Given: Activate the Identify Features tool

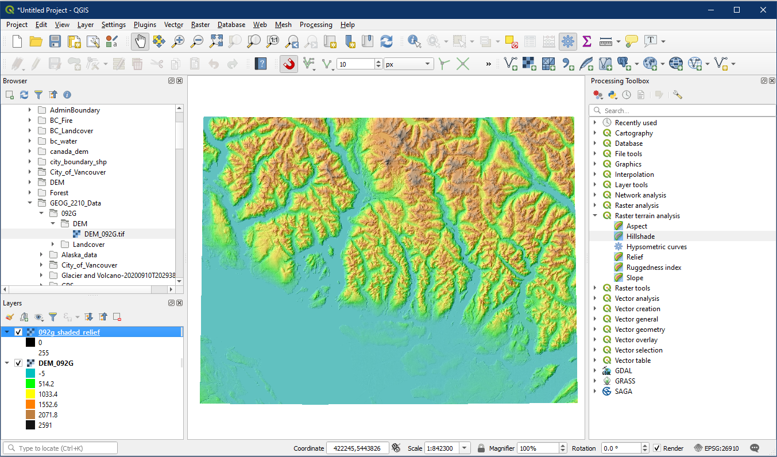Looking at the screenshot, I should pyautogui.click(x=414, y=41).
